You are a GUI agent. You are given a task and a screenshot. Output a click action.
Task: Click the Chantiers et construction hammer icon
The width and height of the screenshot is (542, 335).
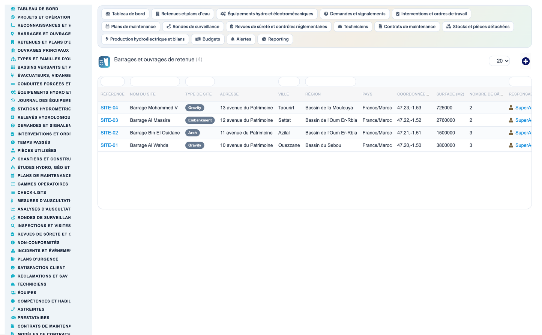(13, 159)
